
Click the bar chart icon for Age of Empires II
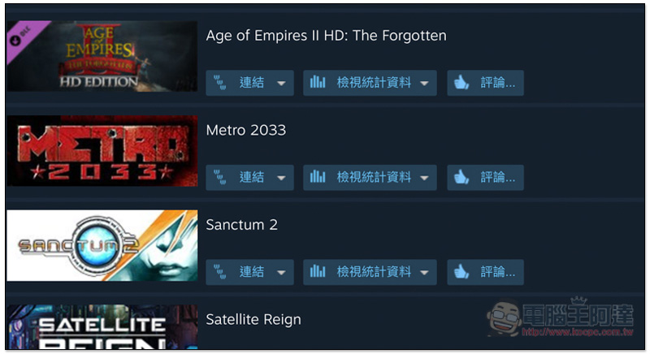318,82
